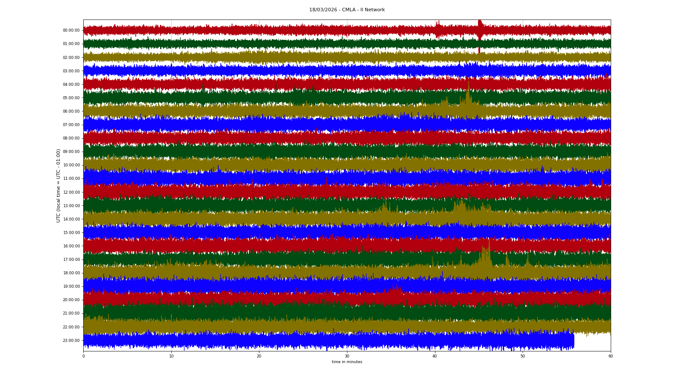The image size is (694, 390).
Task: Select the 17:00:00 hour tick label
Action: [71, 260]
